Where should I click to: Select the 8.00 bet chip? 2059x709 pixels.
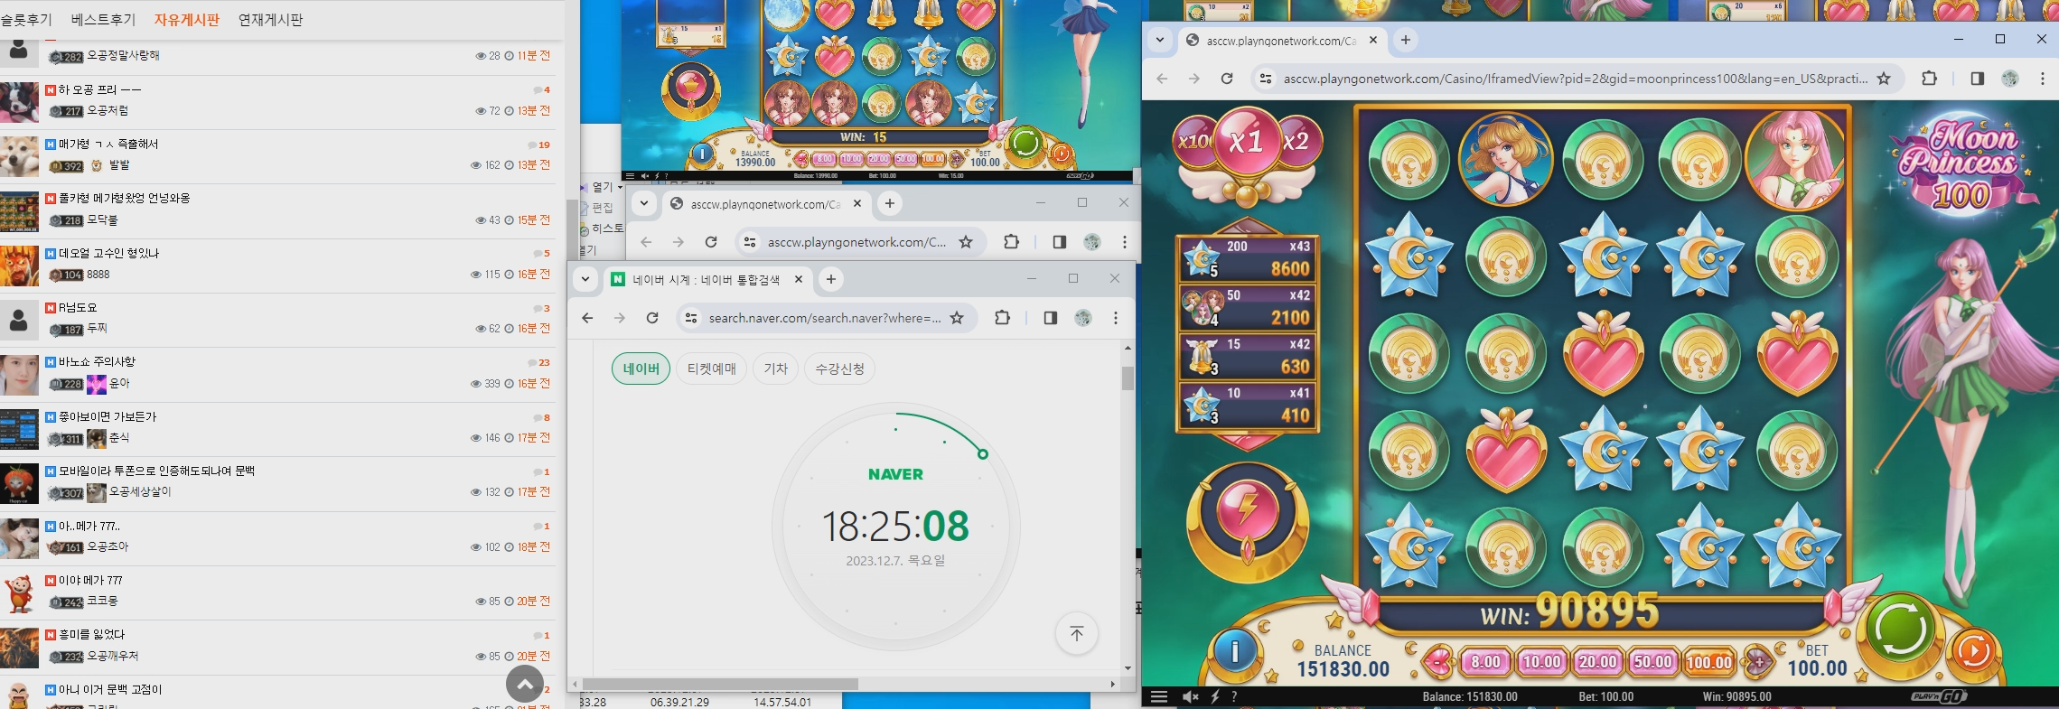tap(1485, 662)
